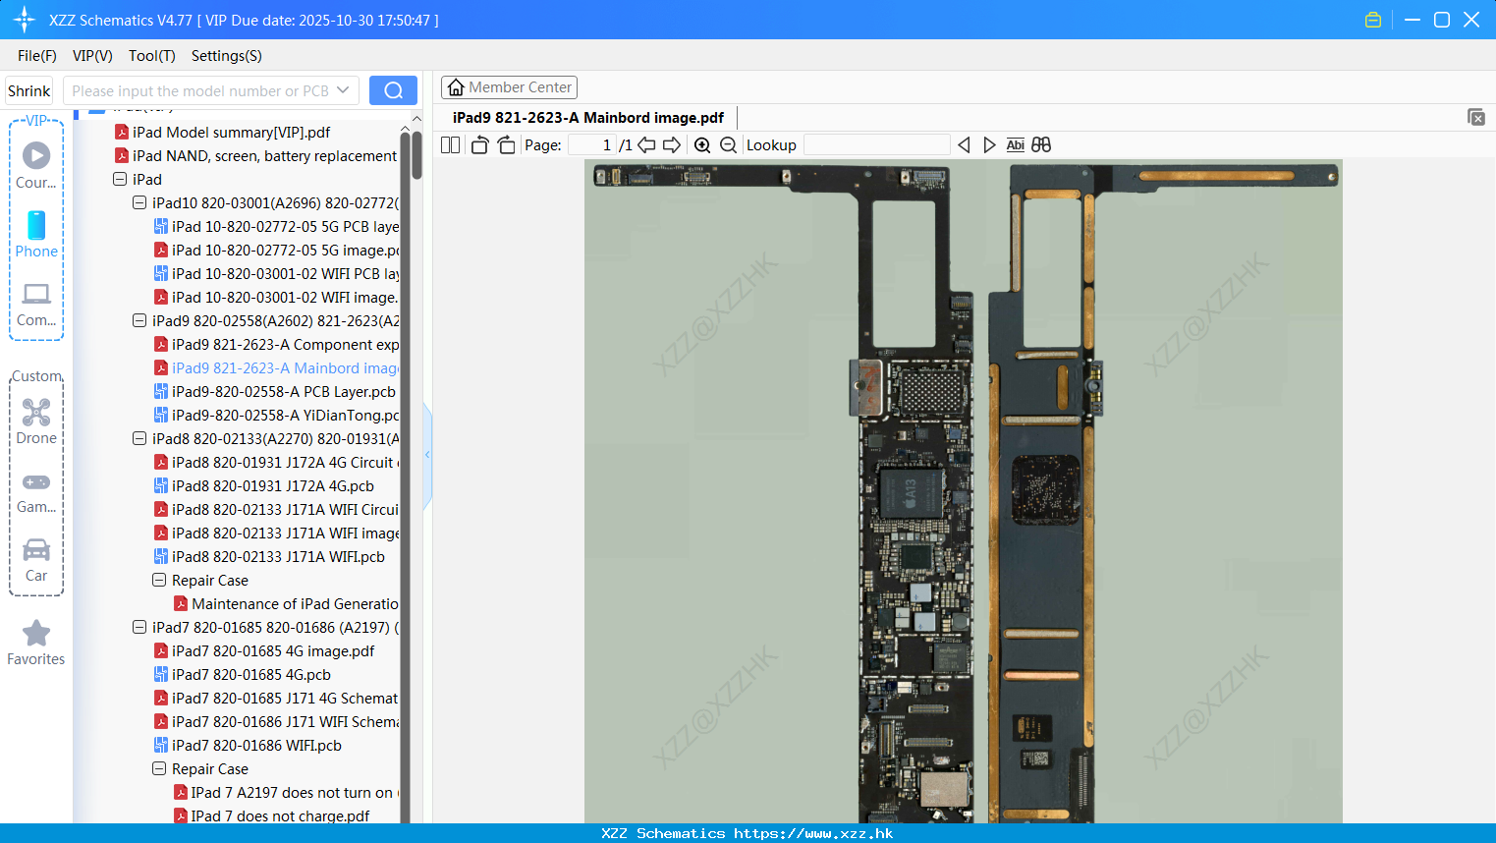1496x843 pixels.
Task: Open the Tool(T) menu
Action: pos(152,56)
